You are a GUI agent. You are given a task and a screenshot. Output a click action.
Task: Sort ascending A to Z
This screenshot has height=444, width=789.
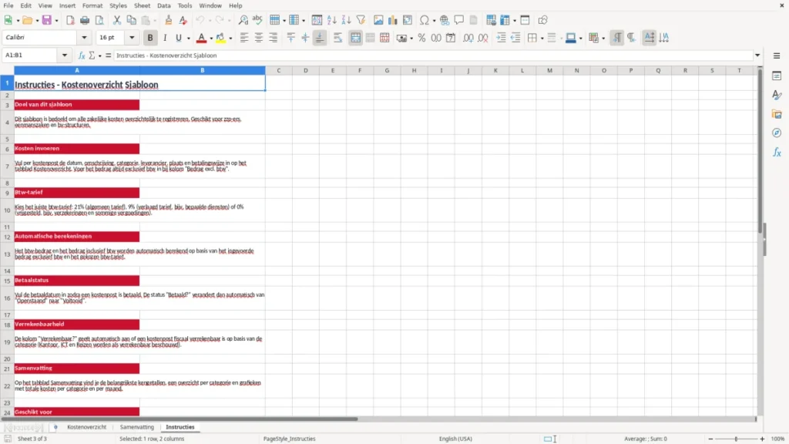[x=331, y=20]
